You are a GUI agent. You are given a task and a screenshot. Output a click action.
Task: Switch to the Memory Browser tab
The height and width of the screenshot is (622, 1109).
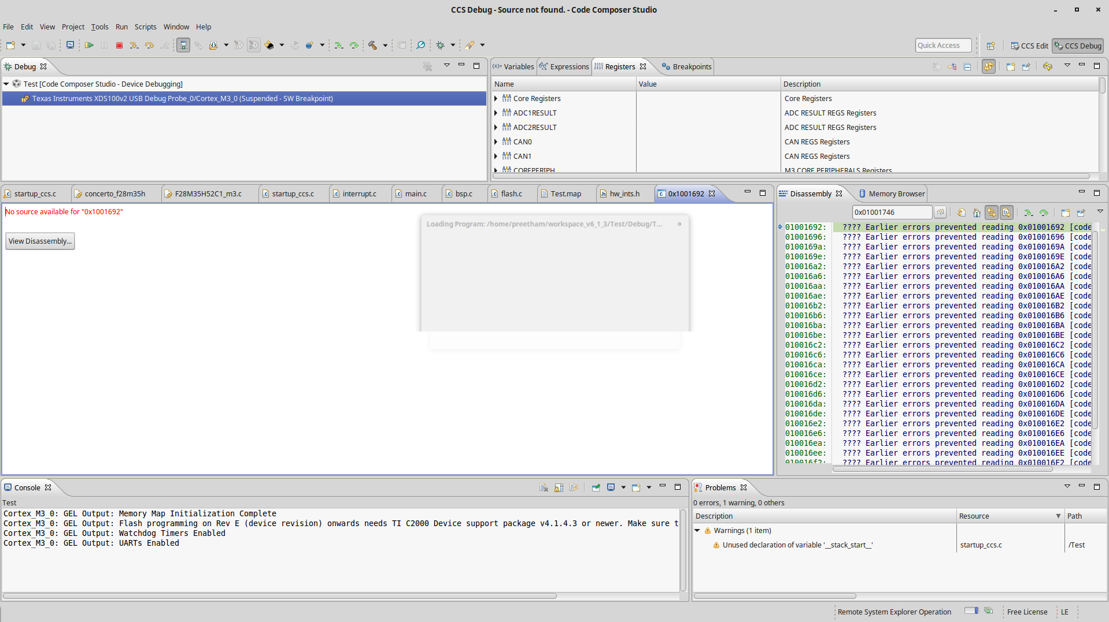(892, 193)
